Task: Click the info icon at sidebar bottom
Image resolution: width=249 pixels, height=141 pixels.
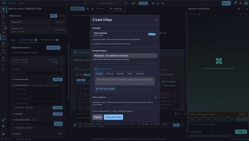Action: (x=3, y=134)
